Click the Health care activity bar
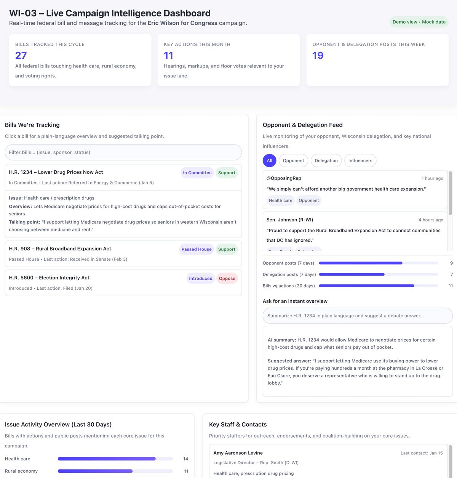The image size is (457, 478). 115,459
